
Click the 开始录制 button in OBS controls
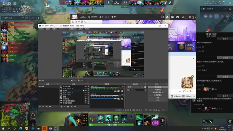[158, 90]
